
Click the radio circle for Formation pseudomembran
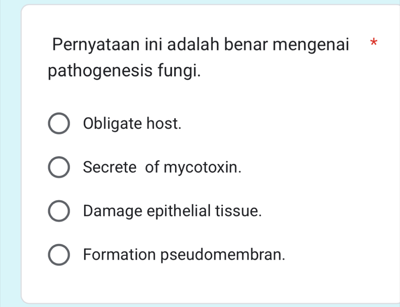click(x=59, y=255)
